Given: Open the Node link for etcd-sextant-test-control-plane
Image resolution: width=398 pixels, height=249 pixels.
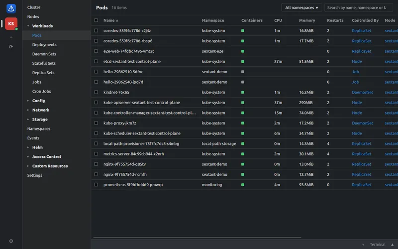Looking at the screenshot, I should (357, 61).
